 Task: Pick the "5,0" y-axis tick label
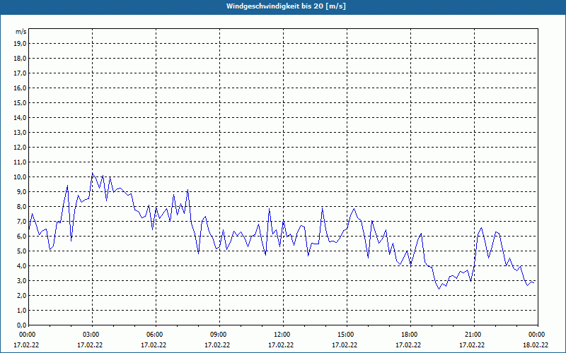(21, 251)
